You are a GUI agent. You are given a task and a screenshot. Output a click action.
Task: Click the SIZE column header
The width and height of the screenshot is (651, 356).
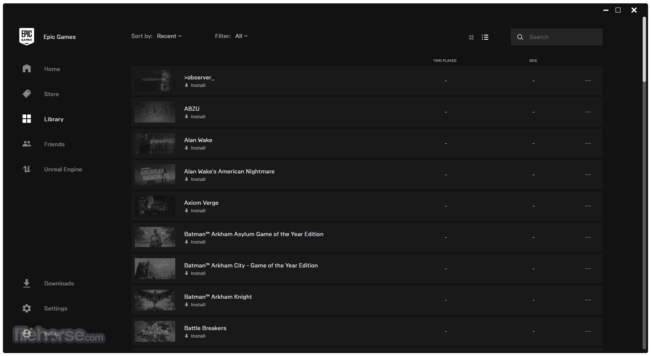click(x=533, y=61)
